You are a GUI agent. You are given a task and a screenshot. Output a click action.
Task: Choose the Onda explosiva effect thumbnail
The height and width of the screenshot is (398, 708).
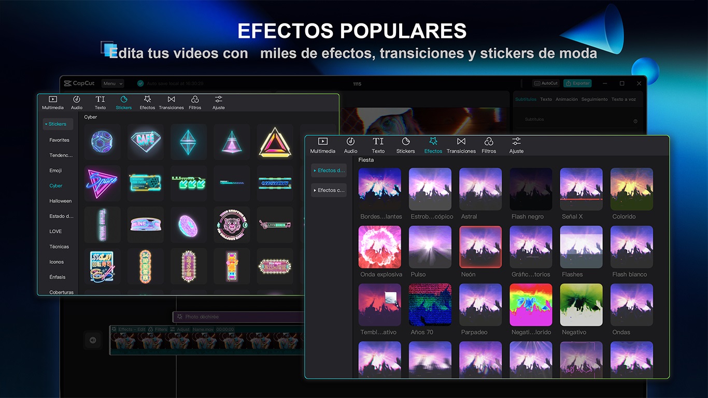380,247
